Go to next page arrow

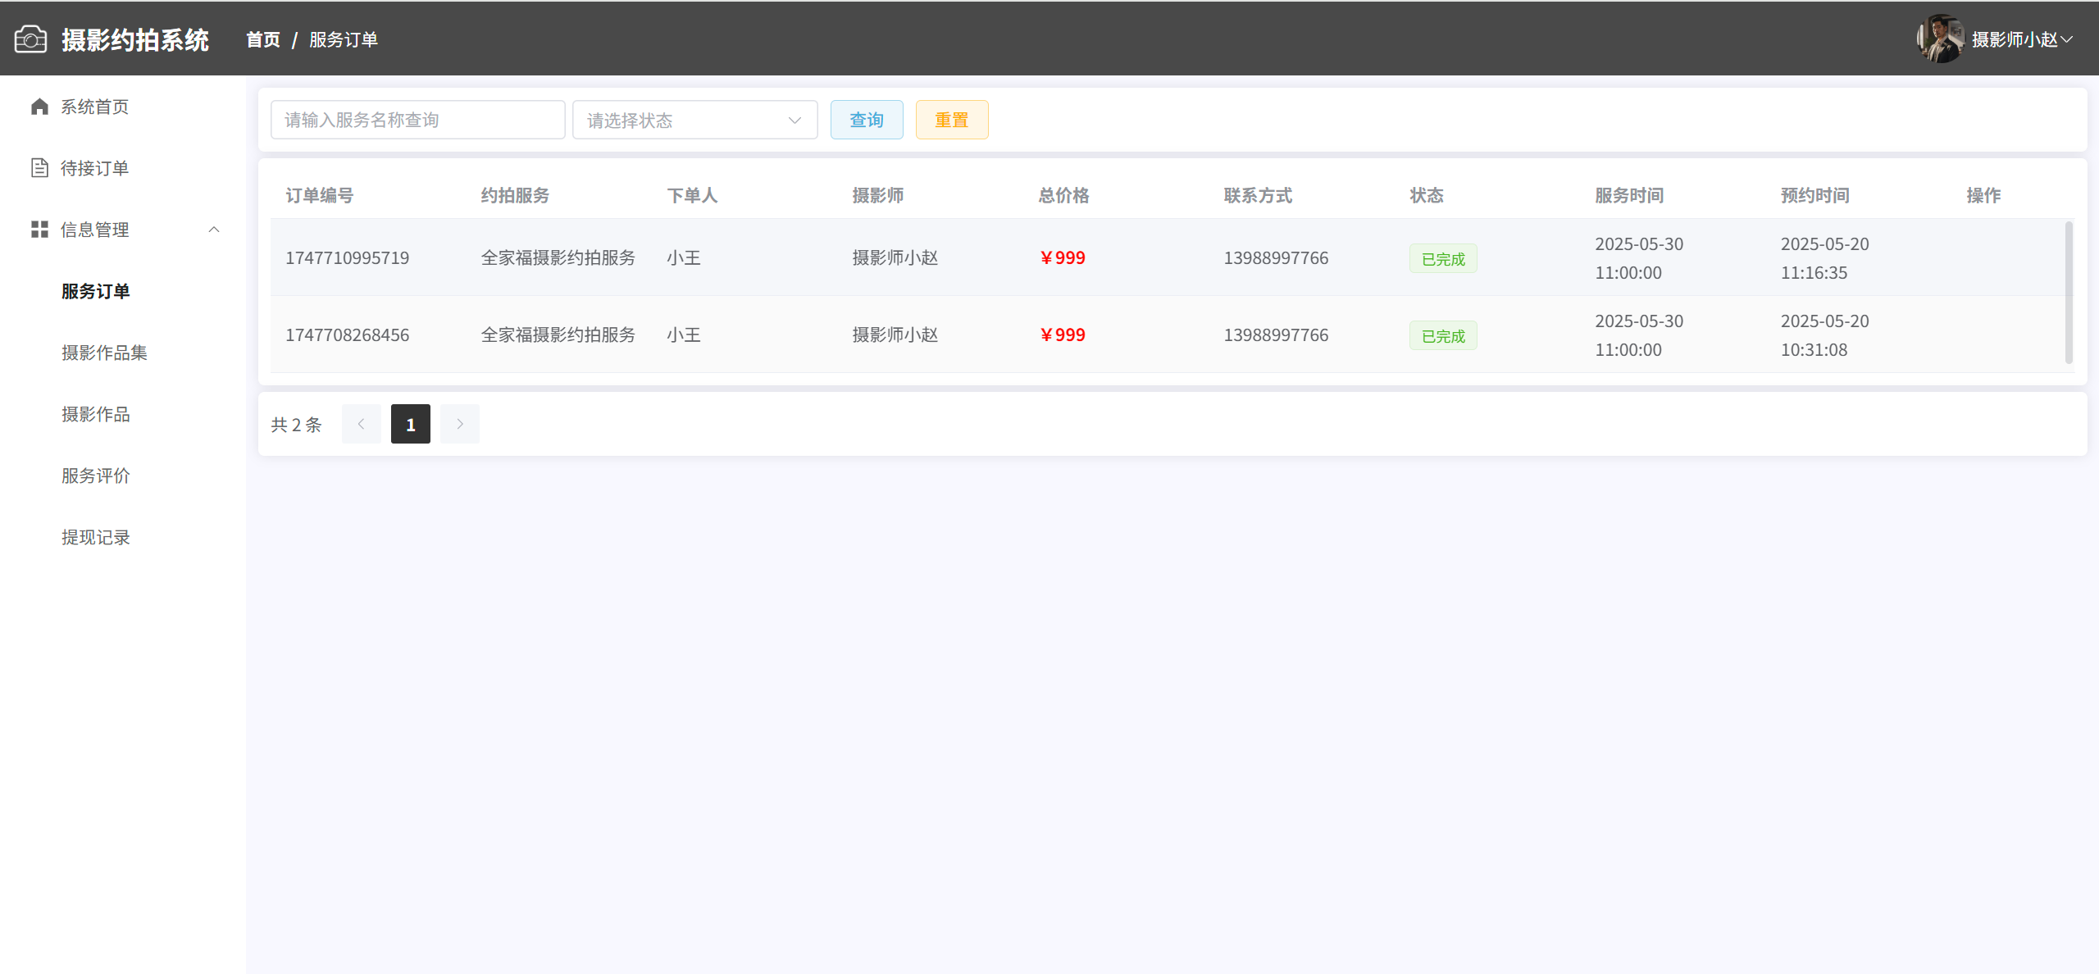(460, 424)
